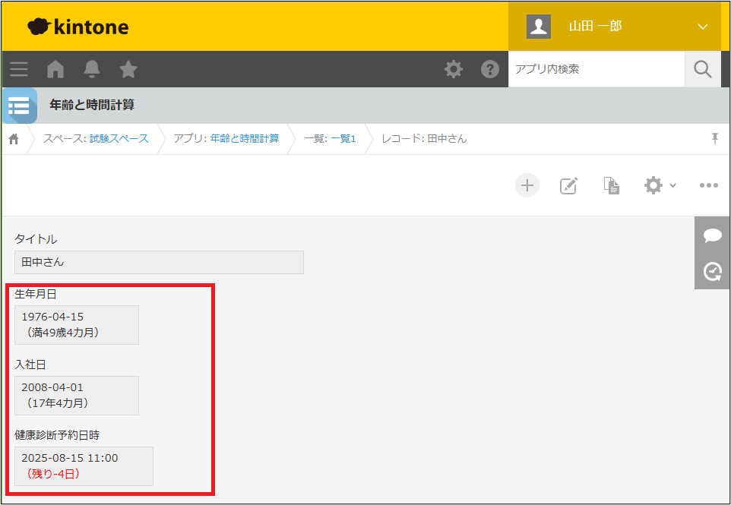This screenshot has height=505, width=731.
Task: Open the help question mark icon
Action: 489,70
